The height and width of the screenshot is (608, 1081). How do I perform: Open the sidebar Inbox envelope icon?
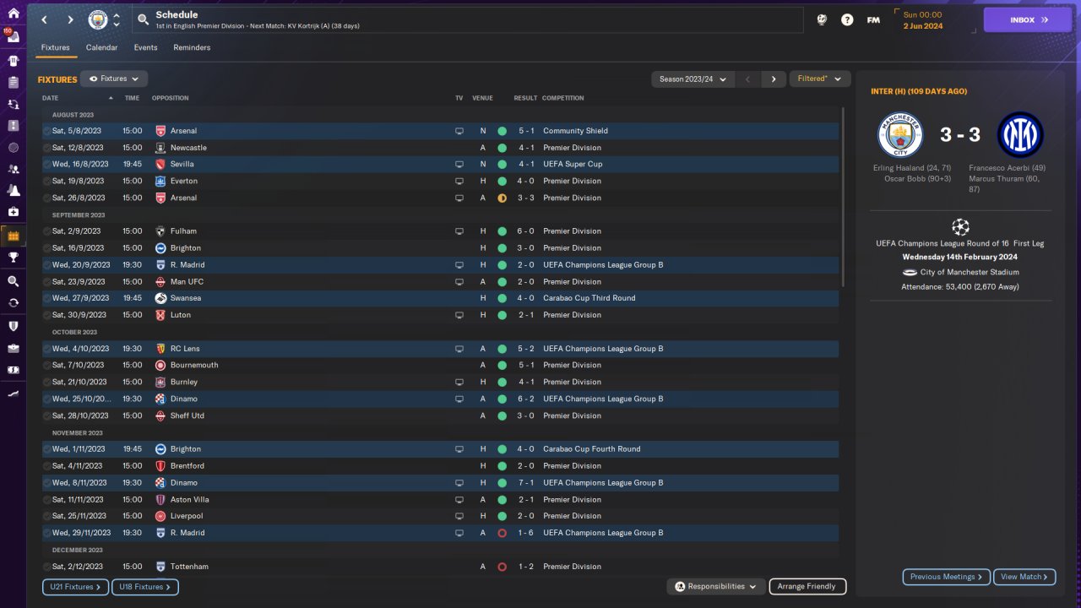pyautogui.click(x=13, y=38)
